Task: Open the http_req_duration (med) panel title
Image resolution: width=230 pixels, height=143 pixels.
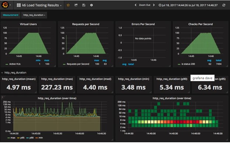Action: point(95,79)
